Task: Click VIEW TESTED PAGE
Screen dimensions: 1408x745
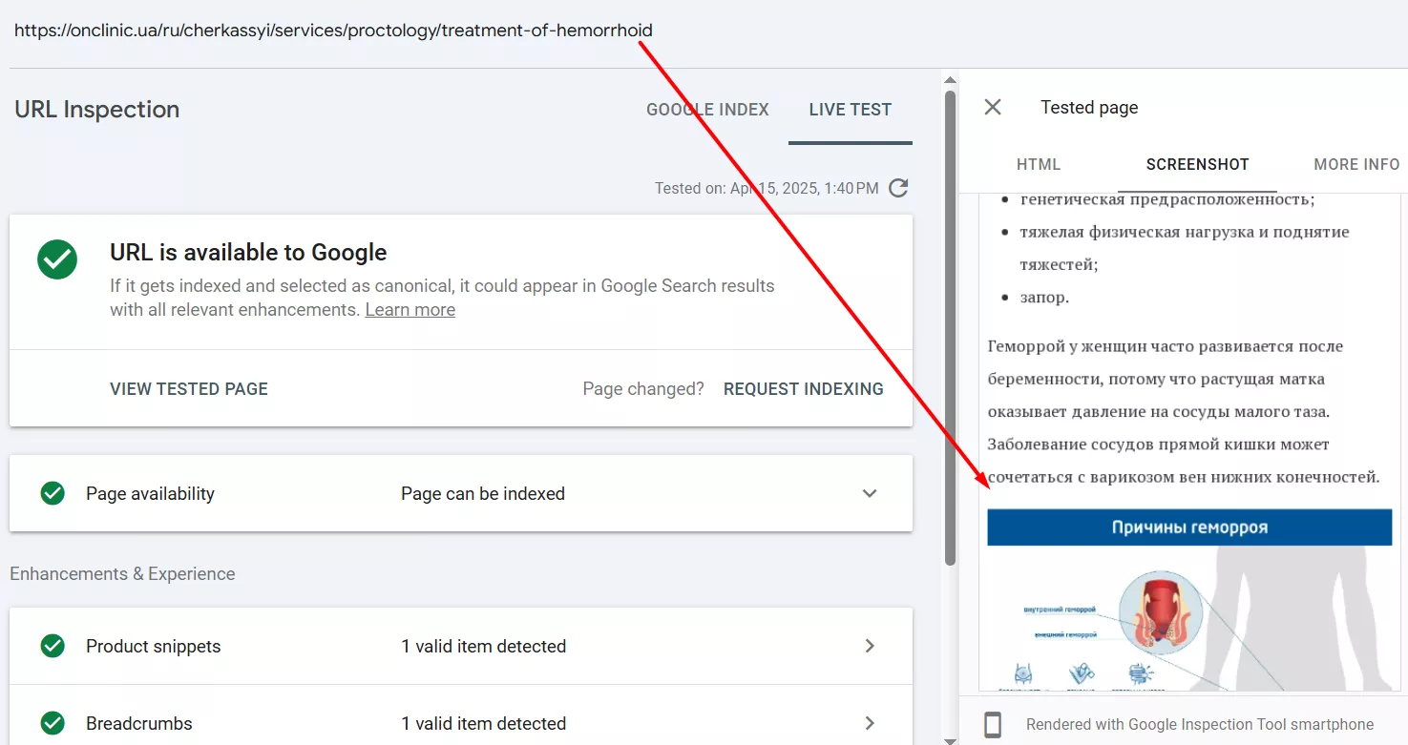Action: (x=188, y=388)
